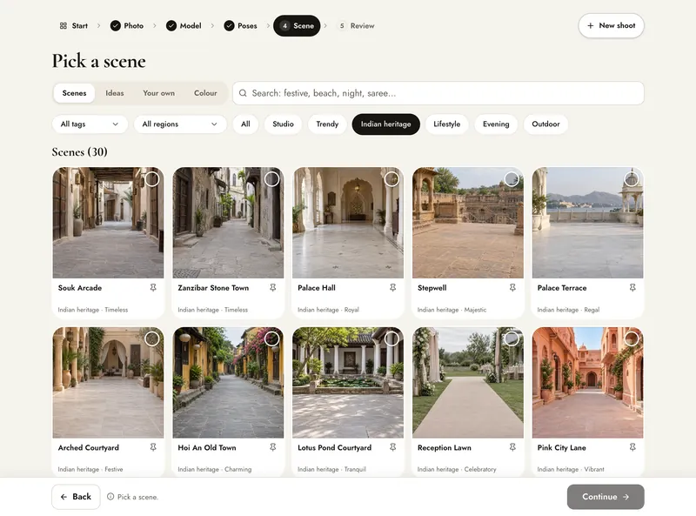
Task: Filter scenes by Evening
Action: [496, 124]
